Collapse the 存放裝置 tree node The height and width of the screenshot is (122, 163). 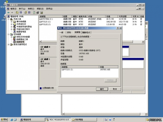[9, 34]
